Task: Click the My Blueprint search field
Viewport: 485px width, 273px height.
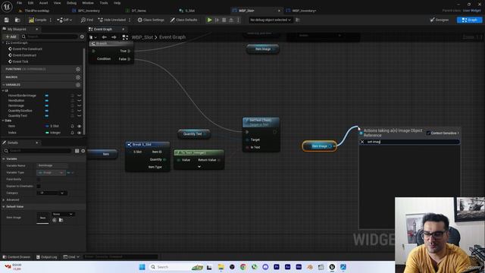Action: tap(49, 36)
